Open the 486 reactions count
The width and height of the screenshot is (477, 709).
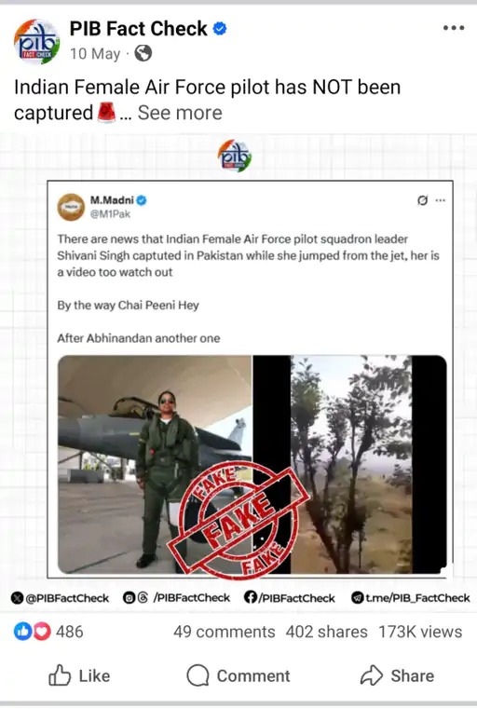(69, 632)
